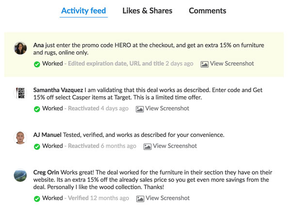This screenshot has width=291, height=210.
Task: Click screenshot image icon in AJ Manuel's post
Action: click(147, 146)
